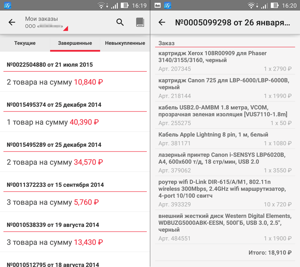300x267 pixels.
Task: Tap the Заказ section header
Action: point(166,43)
